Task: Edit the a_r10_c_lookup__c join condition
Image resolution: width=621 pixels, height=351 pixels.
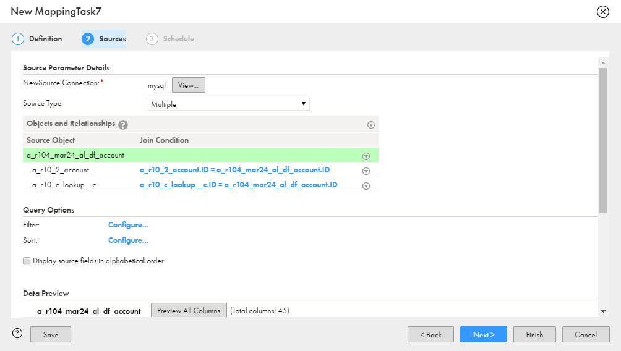Action: click(238, 185)
